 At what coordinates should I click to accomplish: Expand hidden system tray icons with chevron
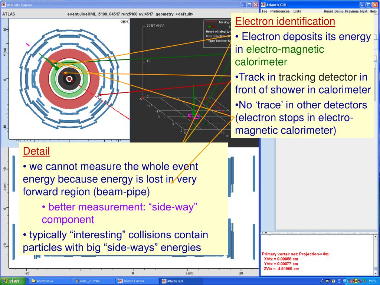tap(345, 281)
